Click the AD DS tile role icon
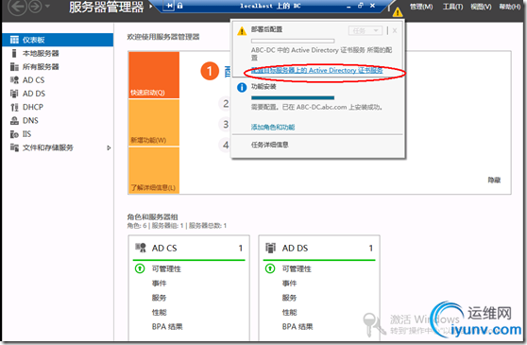The width and height of the screenshot is (527, 345). [x=270, y=248]
